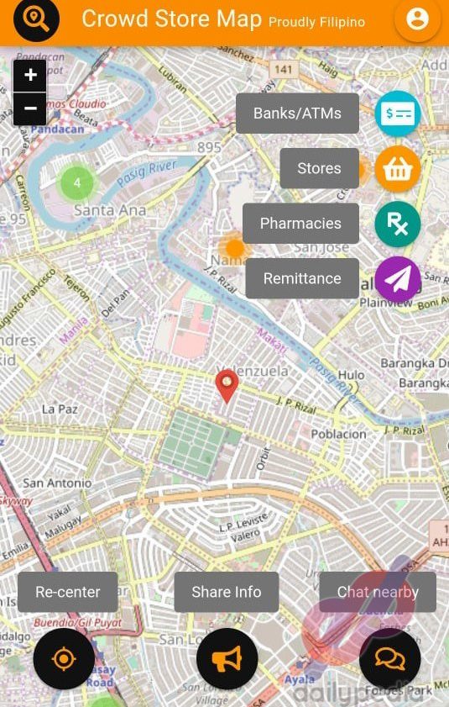This screenshot has height=707, width=449.
Task: Tap the Banks/ATMs cash icon
Action: tap(398, 113)
